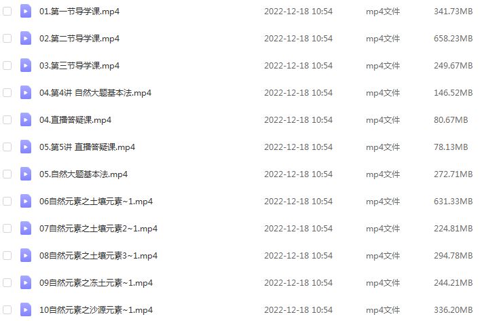The height and width of the screenshot is (321, 482).
Task: Click video icon for 08自然元素之土壤元素3~1.mp4
Action: [x=26, y=256]
